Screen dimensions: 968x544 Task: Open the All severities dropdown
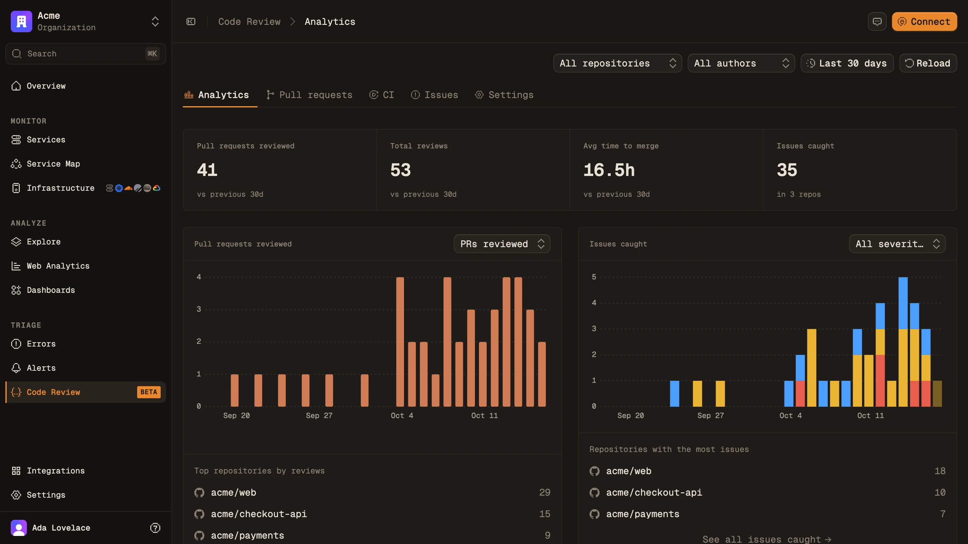click(897, 244)
